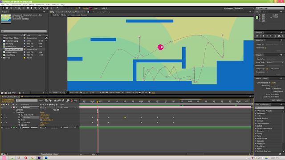
Task: Open the Active Camera view dropdown
Action: [116, 93]
